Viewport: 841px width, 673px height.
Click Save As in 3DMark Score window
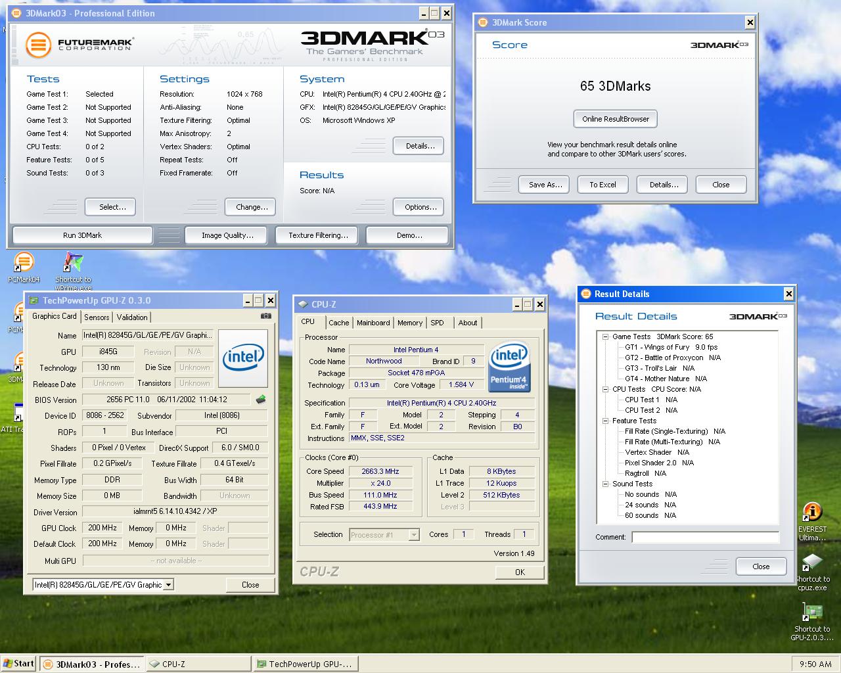pyautogui.click(x=545, y=185)
